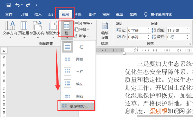Click the 段前 spacing before icon
Image resolution: width=193 pixels, height=117 pixels.
coord(154,30)
